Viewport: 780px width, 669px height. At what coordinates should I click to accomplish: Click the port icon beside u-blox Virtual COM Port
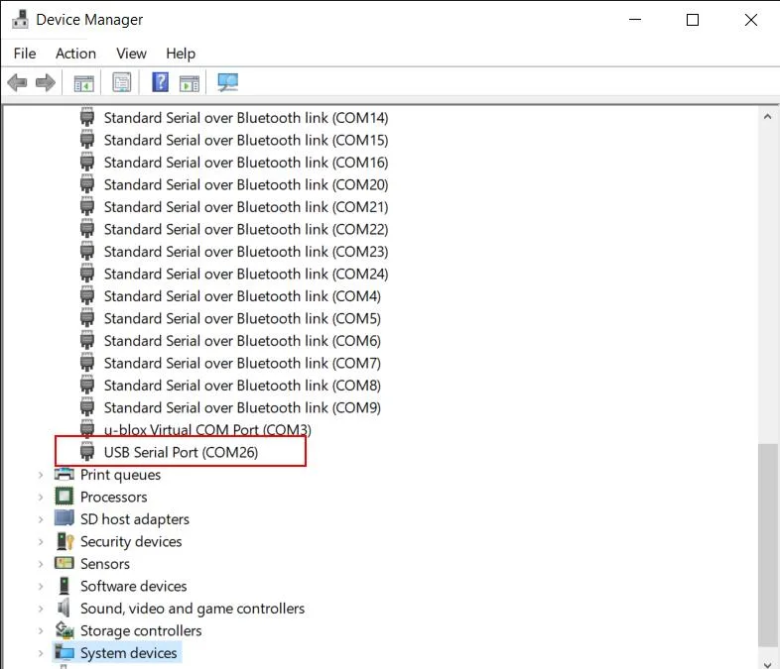tap(87, 427)
